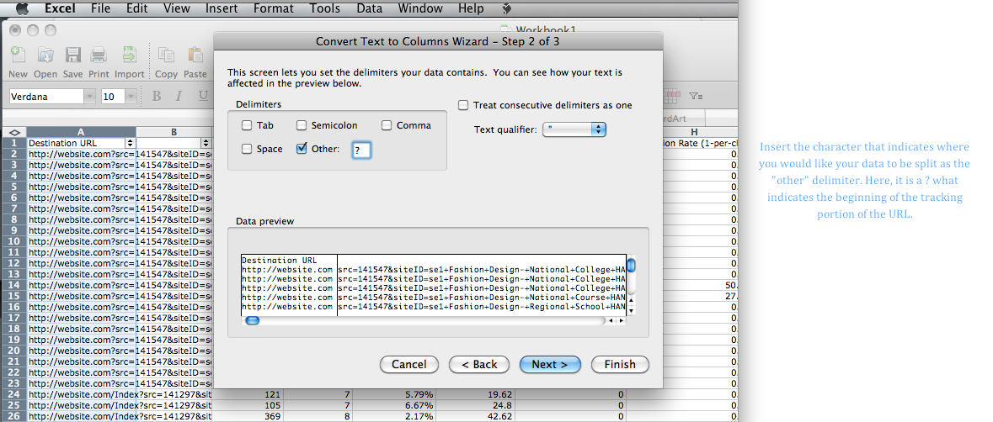
Task: Check the Space delimiter checkbox
Action: [246, 149]
